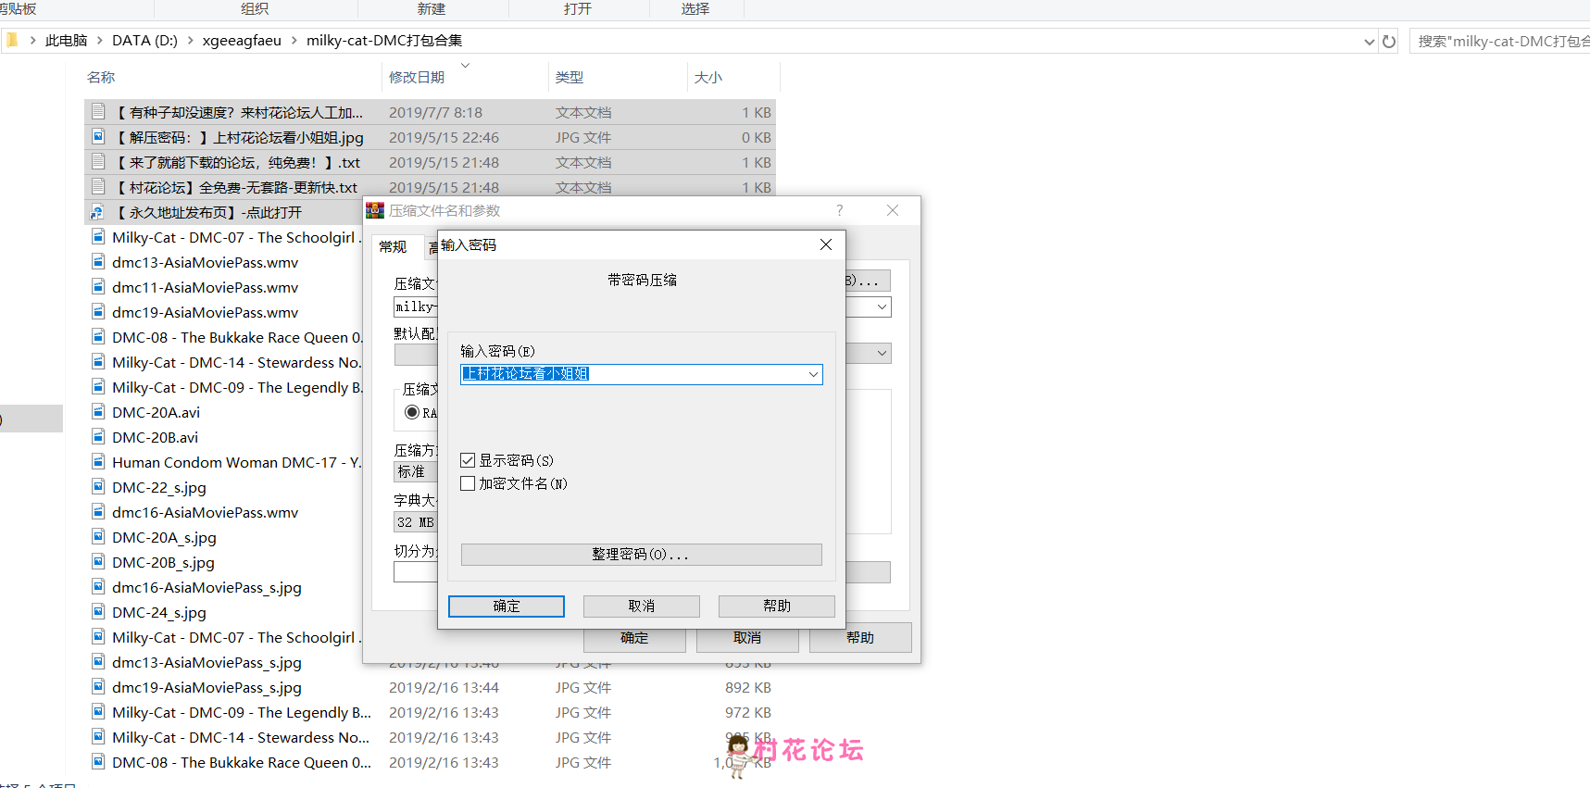This screenshot has width=1590, height=788.
Task: Select the file name dmc11-AsiaMoviePass.wmv
Action: 205,287
